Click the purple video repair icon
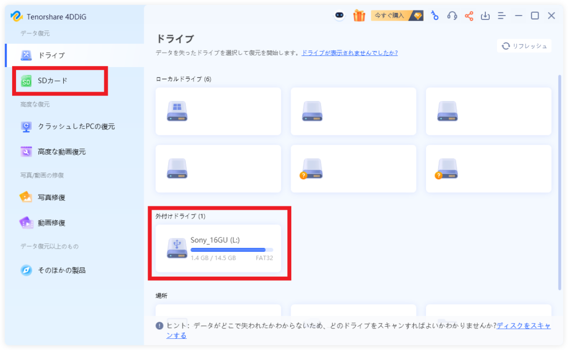The height and width of the screenshot is (350, 568). (x=26, y=223)
